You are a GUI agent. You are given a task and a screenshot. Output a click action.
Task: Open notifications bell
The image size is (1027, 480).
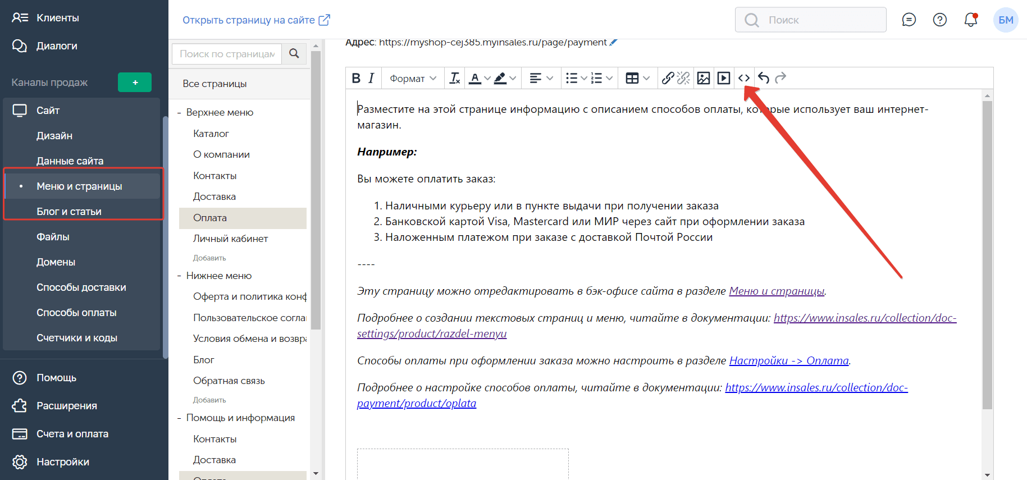[971, 20]
